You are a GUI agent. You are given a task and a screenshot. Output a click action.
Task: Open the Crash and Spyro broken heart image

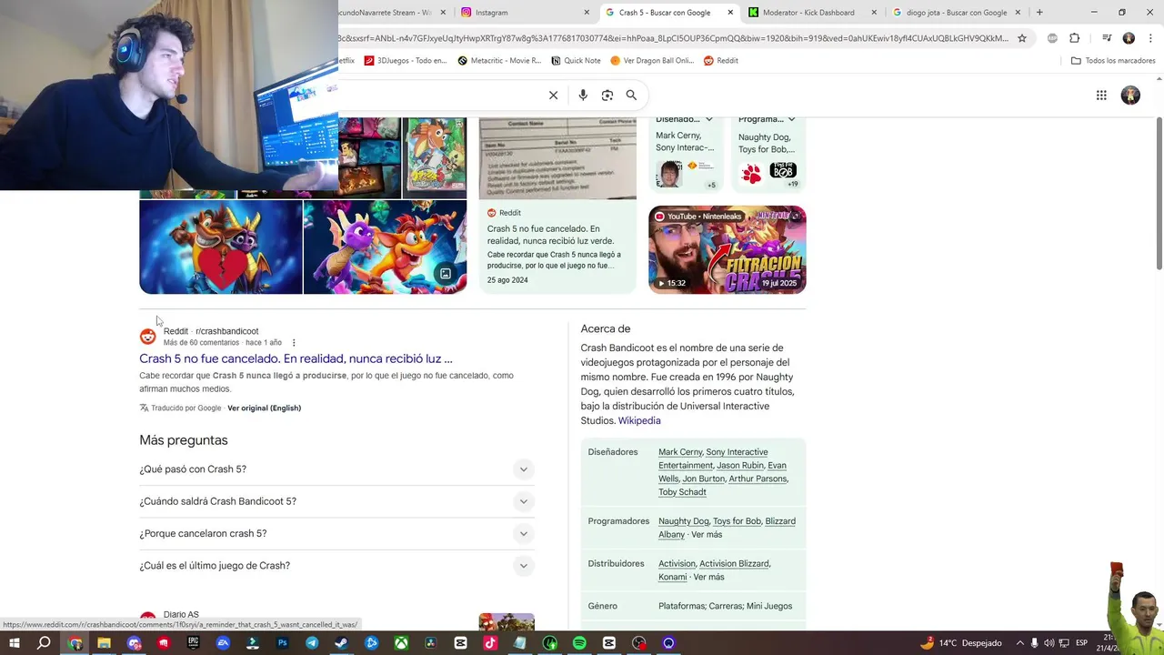click(221, 247)
